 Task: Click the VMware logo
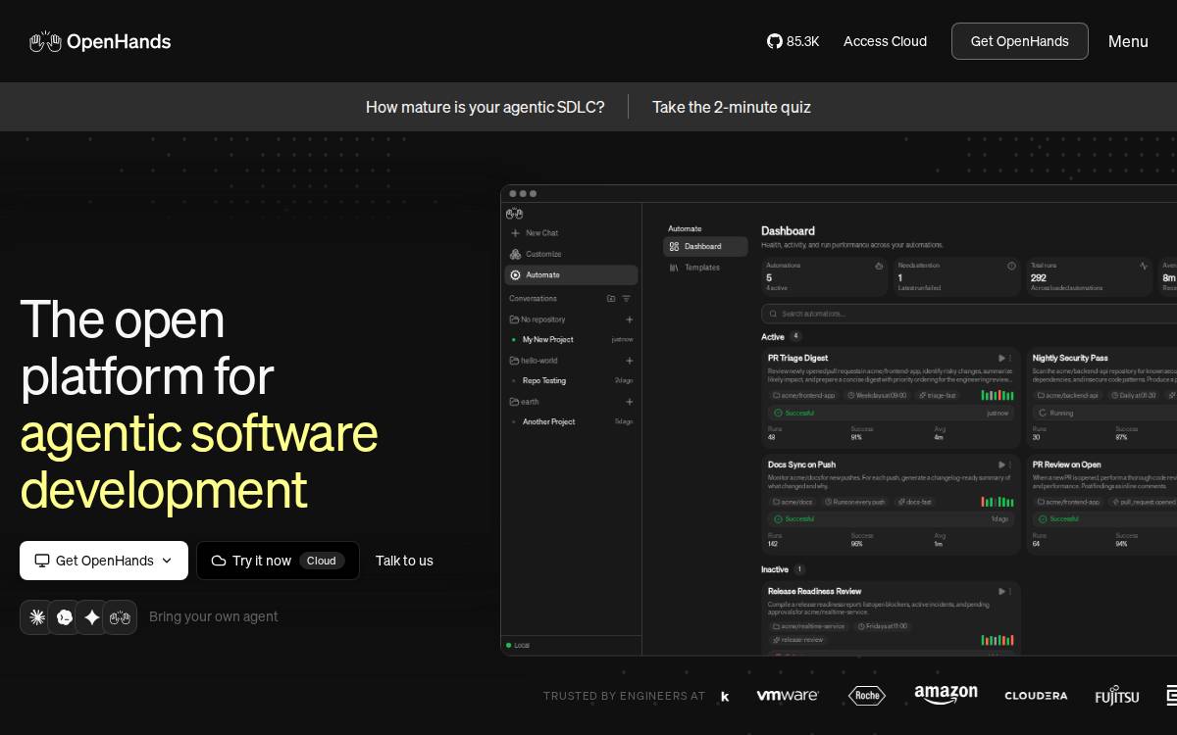[788, 696]
